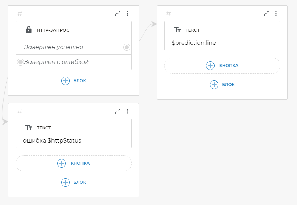
Task: Click the text icon in the ошибка block
Action: tap(29, 128)
